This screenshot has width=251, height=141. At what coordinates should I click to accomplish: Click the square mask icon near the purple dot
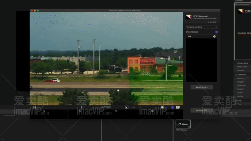162,107
